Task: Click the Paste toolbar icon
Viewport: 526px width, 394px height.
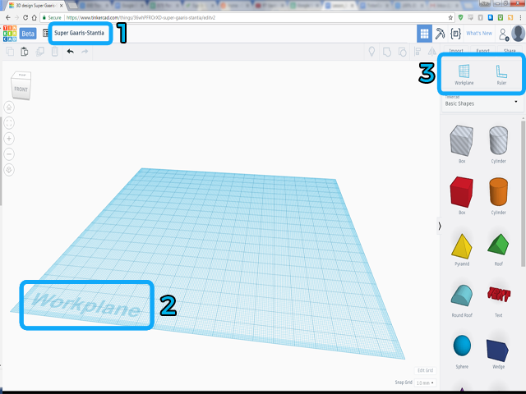Action: (x=25, y=52)
